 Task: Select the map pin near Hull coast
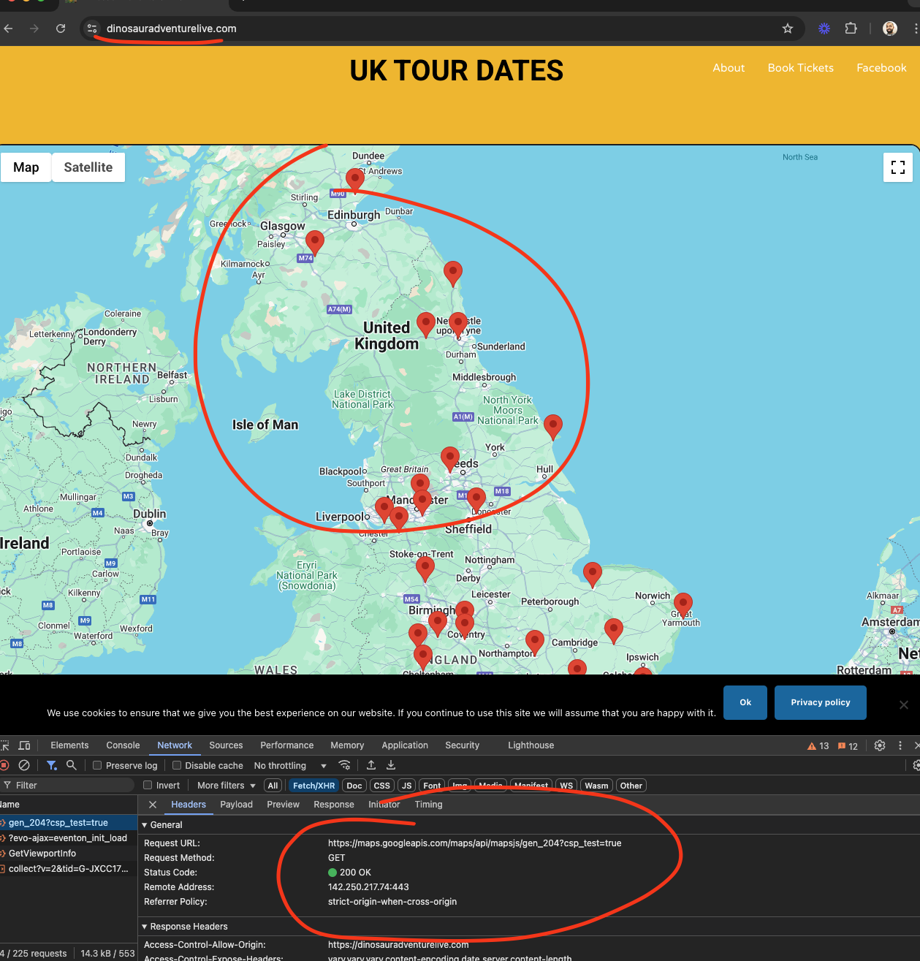click(553, 427)
